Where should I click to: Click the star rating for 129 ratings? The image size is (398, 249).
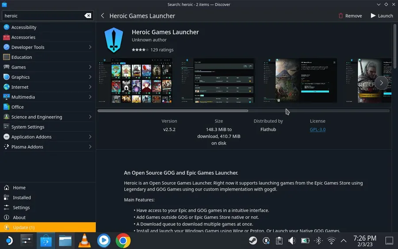tap(140, 50)
